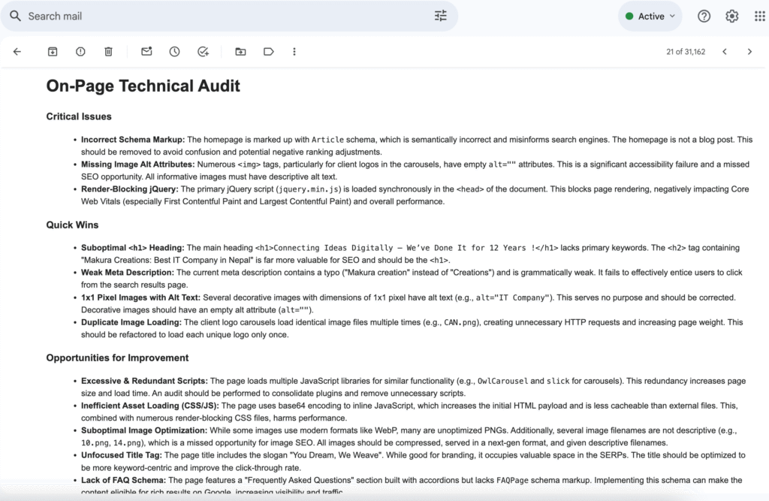
Task: Open the Google apps grid
Action: [x=759, y=17]
